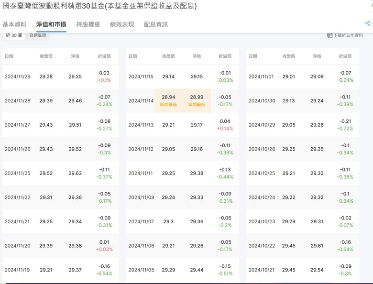Click highlighted NAV 28.99 區間最低
This screenshot has width=373, height=284.
(197, 100)
